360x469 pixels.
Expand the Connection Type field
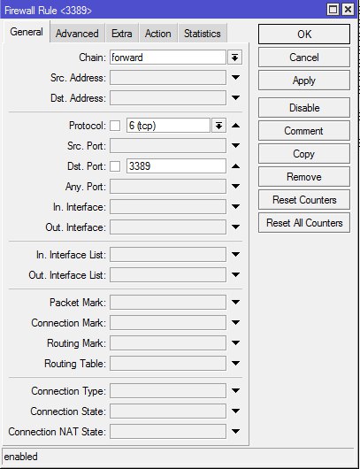tap(235, 391)
